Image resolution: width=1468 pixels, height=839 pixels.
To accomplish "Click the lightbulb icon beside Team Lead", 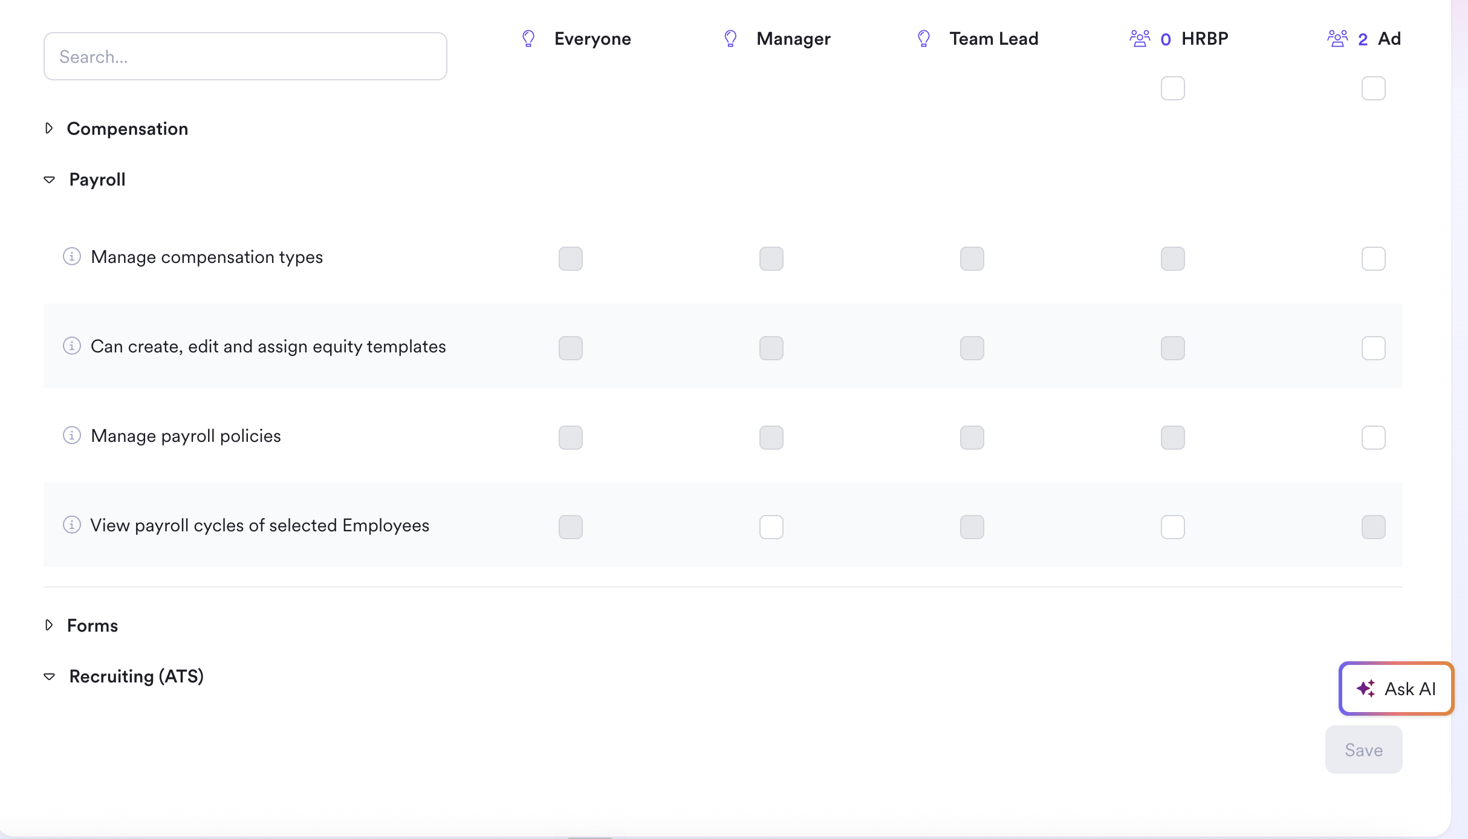I will pyautogui.click(x=924, y=39).
